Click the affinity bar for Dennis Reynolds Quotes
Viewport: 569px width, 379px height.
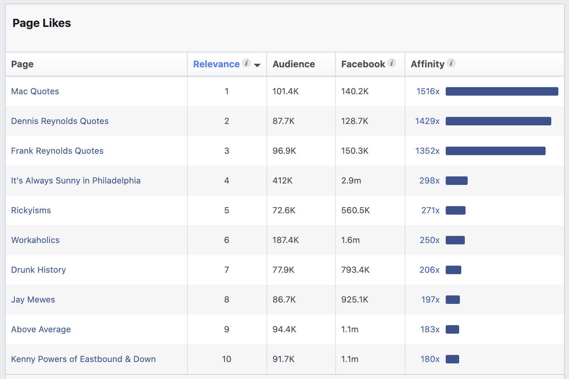tap(498, 121)
